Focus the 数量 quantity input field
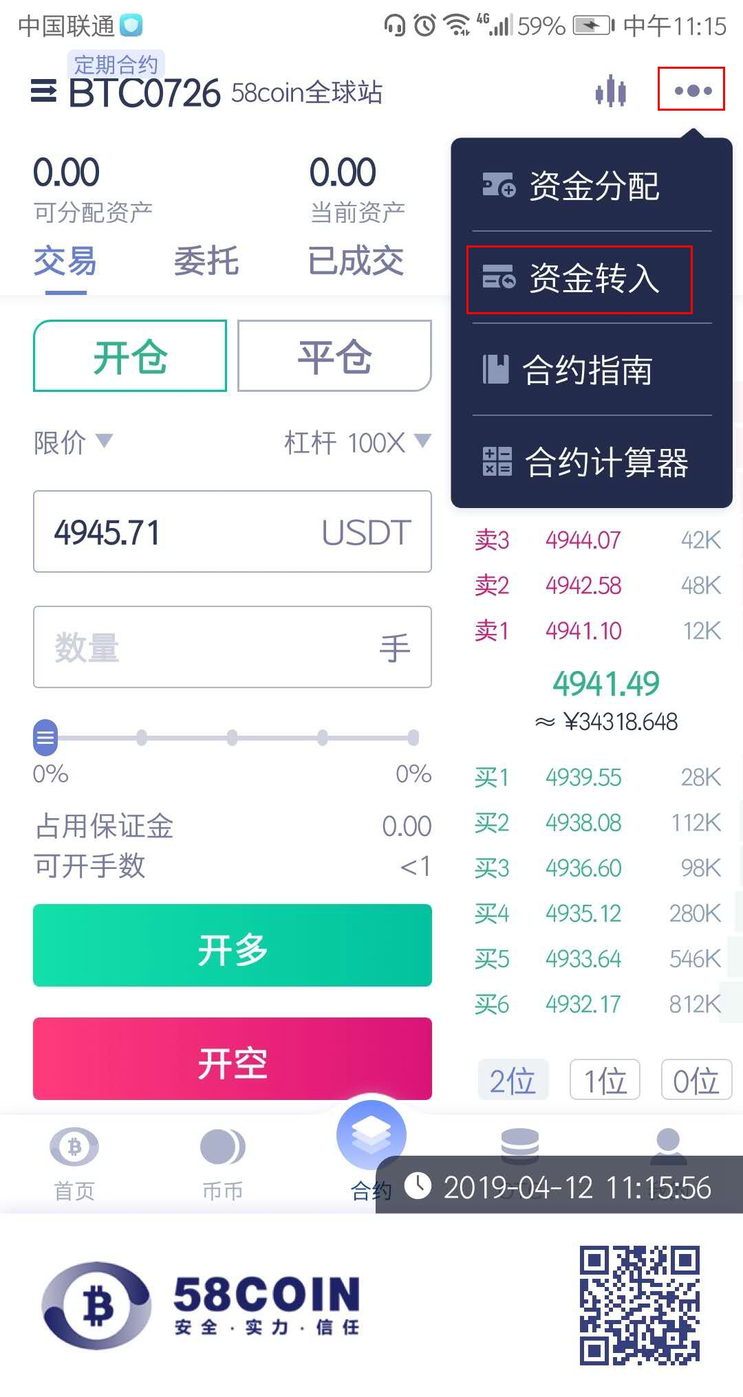 (206, 647)
